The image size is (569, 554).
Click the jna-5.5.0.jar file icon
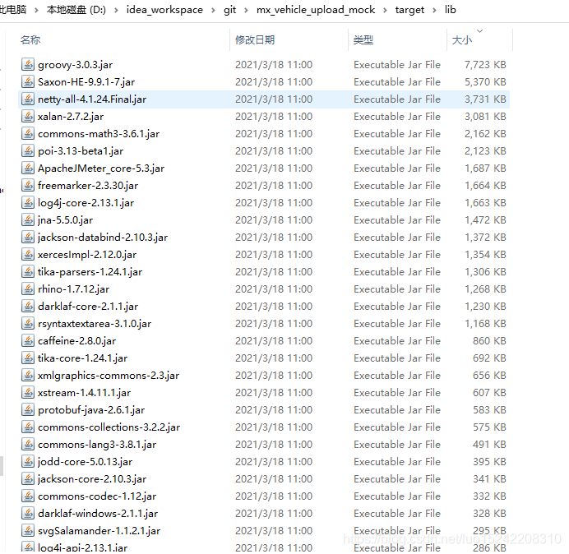pos(28,219)
